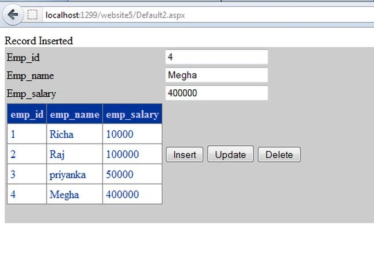Select the emp_id cell for Richa's row
This screenshot has width=374, height=257.
[27, 134]
